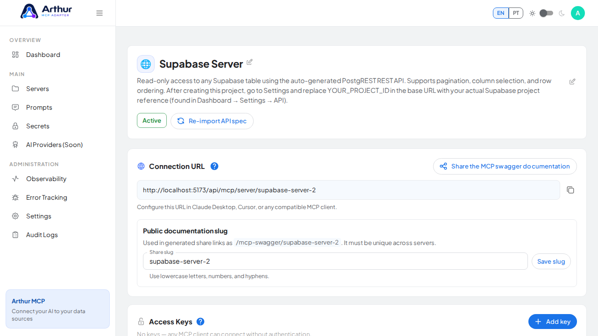The width and height of the screenshot is (598, 336).
Task: Copy the connection URL
Action: pos(570,190)
